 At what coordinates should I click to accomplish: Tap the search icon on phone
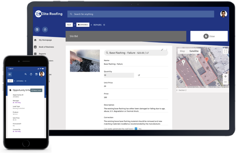pyautogui.click(x=26, y=74)
